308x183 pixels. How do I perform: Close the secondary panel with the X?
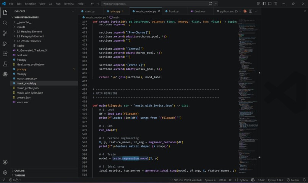point(305,11)
